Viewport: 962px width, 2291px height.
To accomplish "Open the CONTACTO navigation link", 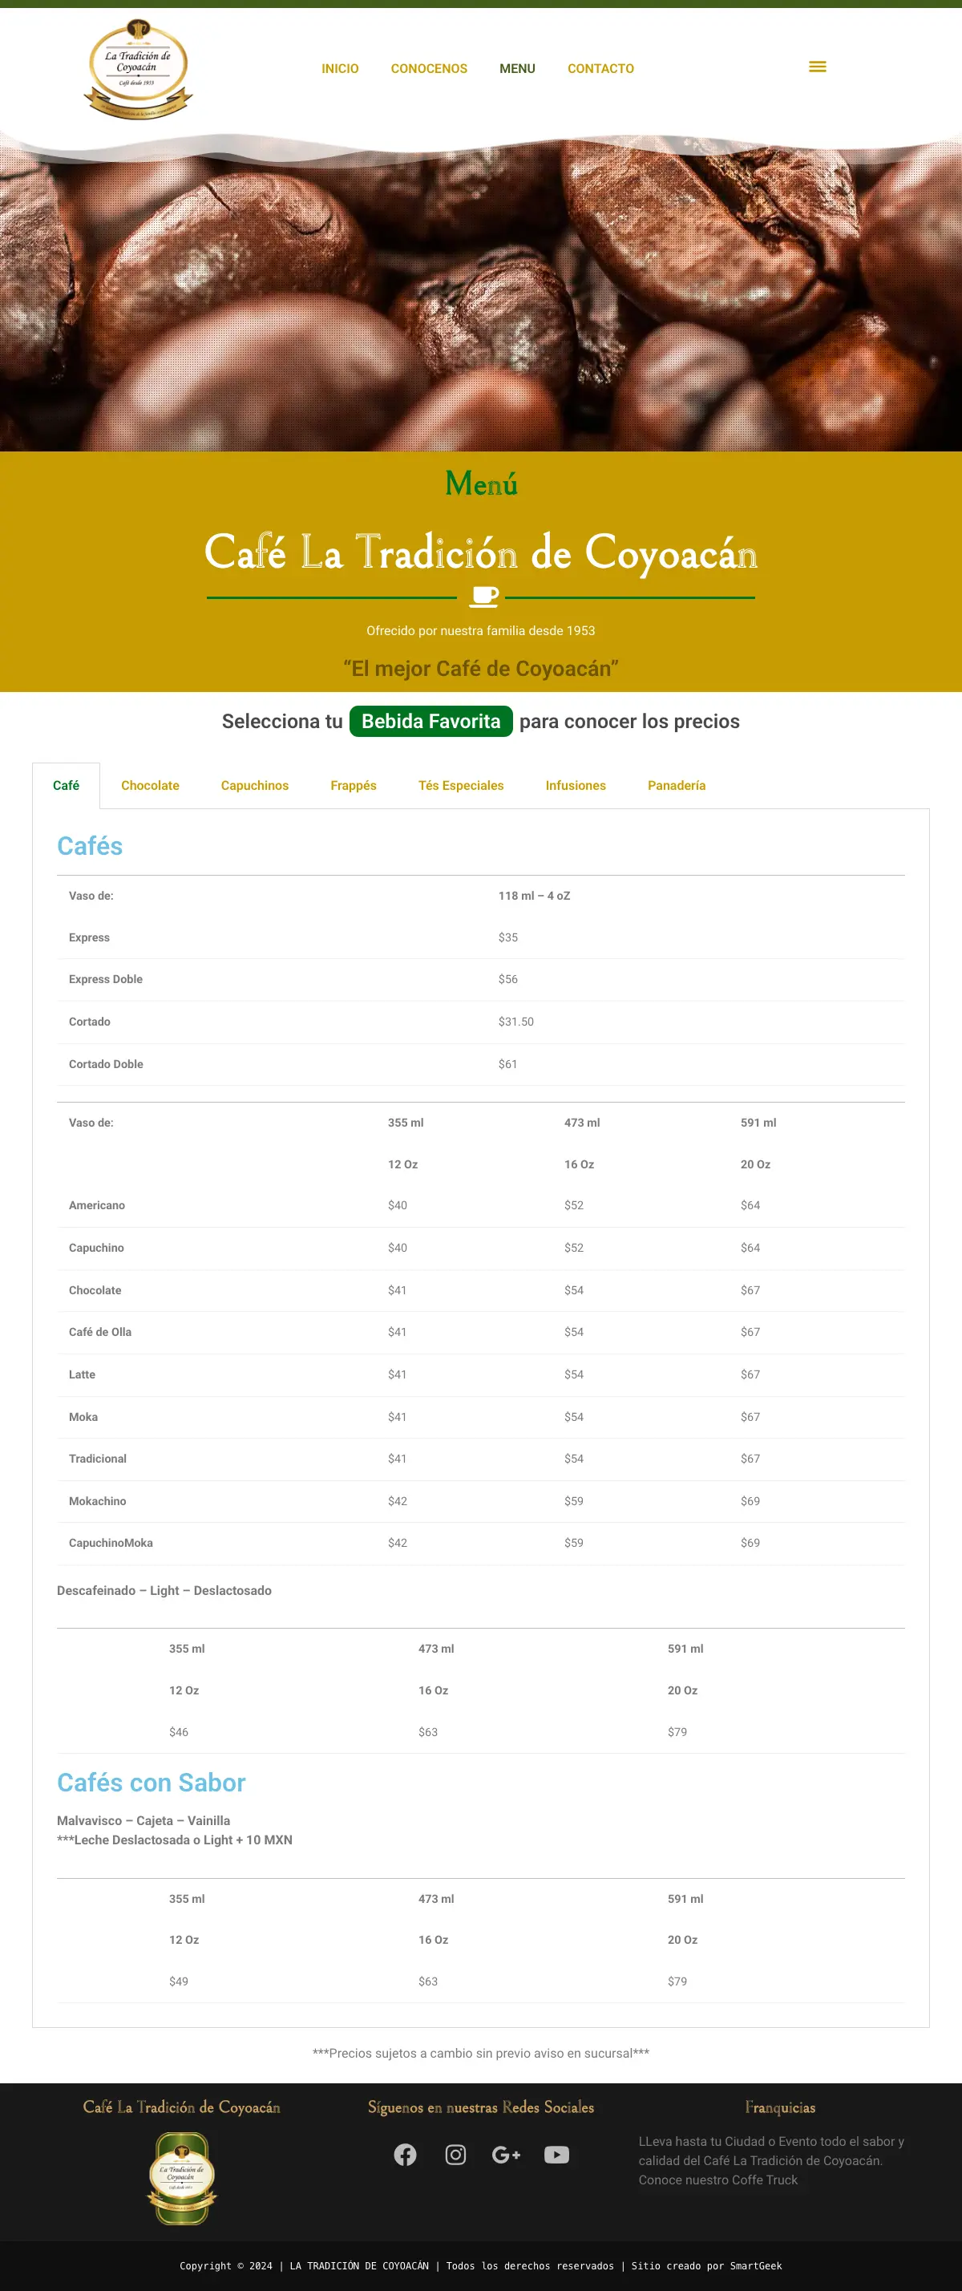I will [601, 68].
